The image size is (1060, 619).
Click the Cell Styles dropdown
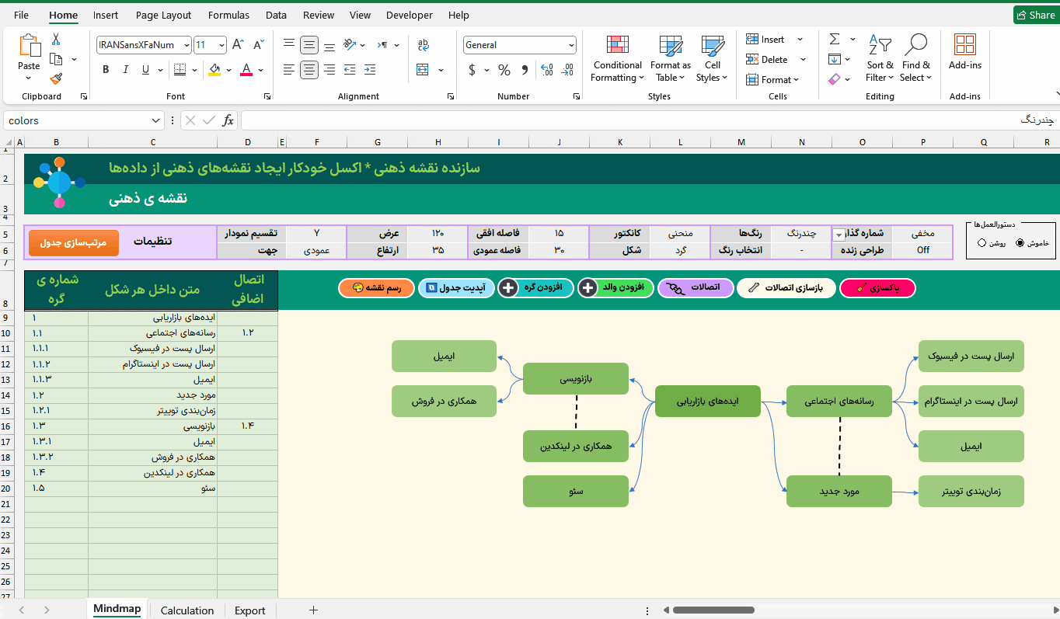tap(712, 58)
